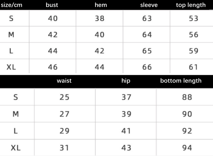Image resolution: width=213 pixels, height=156 pixels.
Task: Click the M size label in top table
Action: (11, 35)
